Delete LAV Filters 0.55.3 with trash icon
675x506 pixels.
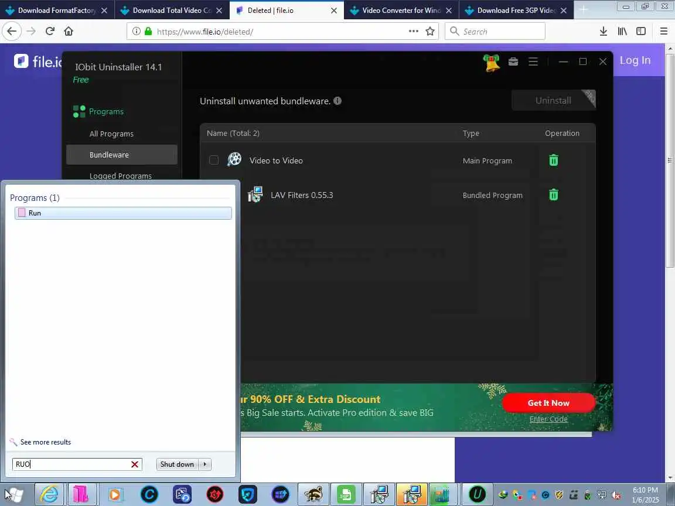pyautogui.click(x=554, y=194)
